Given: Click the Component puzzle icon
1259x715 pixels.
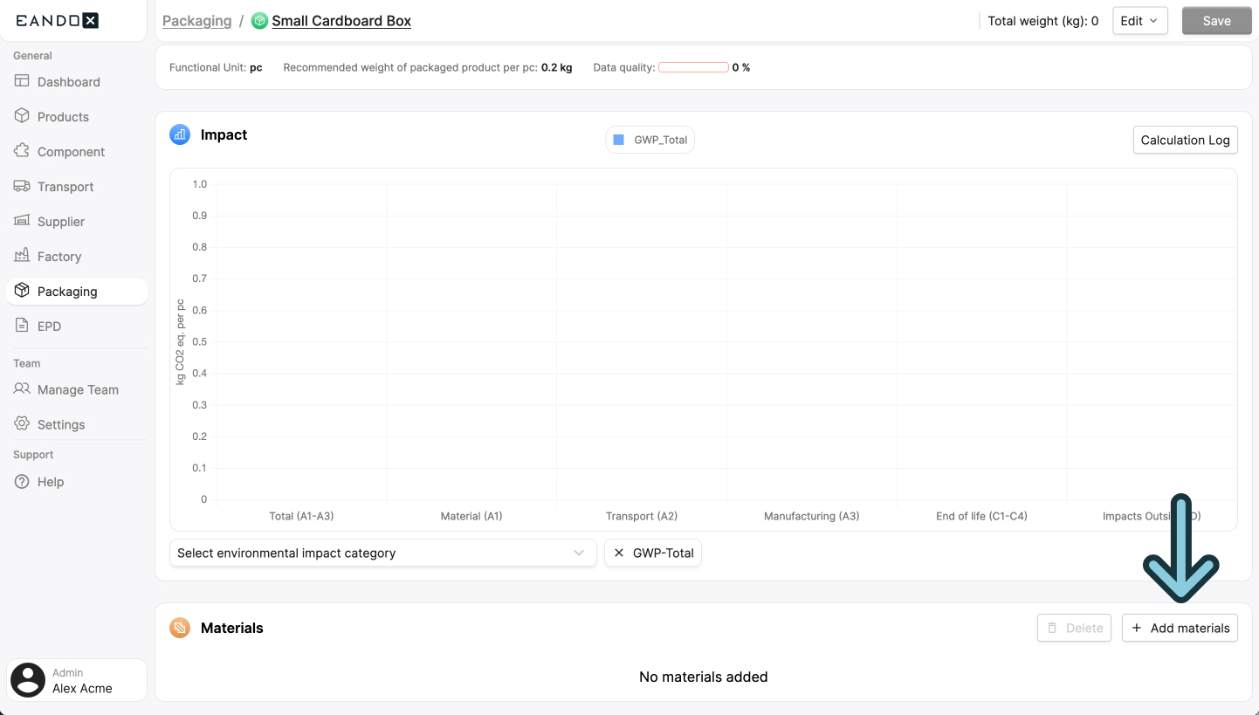Looking at the screenshot, I should 22,151.
